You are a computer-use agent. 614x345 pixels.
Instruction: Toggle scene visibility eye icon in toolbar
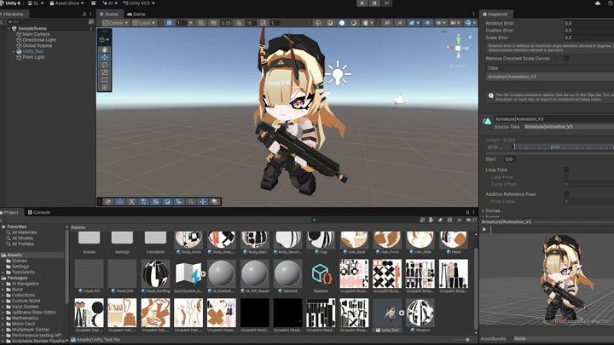click(x=427, y=23)
